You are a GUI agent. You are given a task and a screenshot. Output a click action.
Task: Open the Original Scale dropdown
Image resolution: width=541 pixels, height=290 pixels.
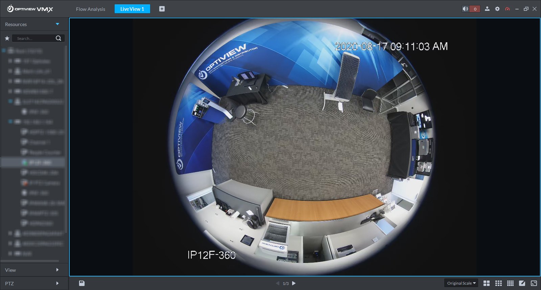tap(461, 283)
